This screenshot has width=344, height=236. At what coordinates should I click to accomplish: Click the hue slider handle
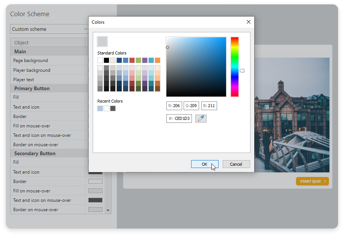pyautogui.click(x=242, y=71)
